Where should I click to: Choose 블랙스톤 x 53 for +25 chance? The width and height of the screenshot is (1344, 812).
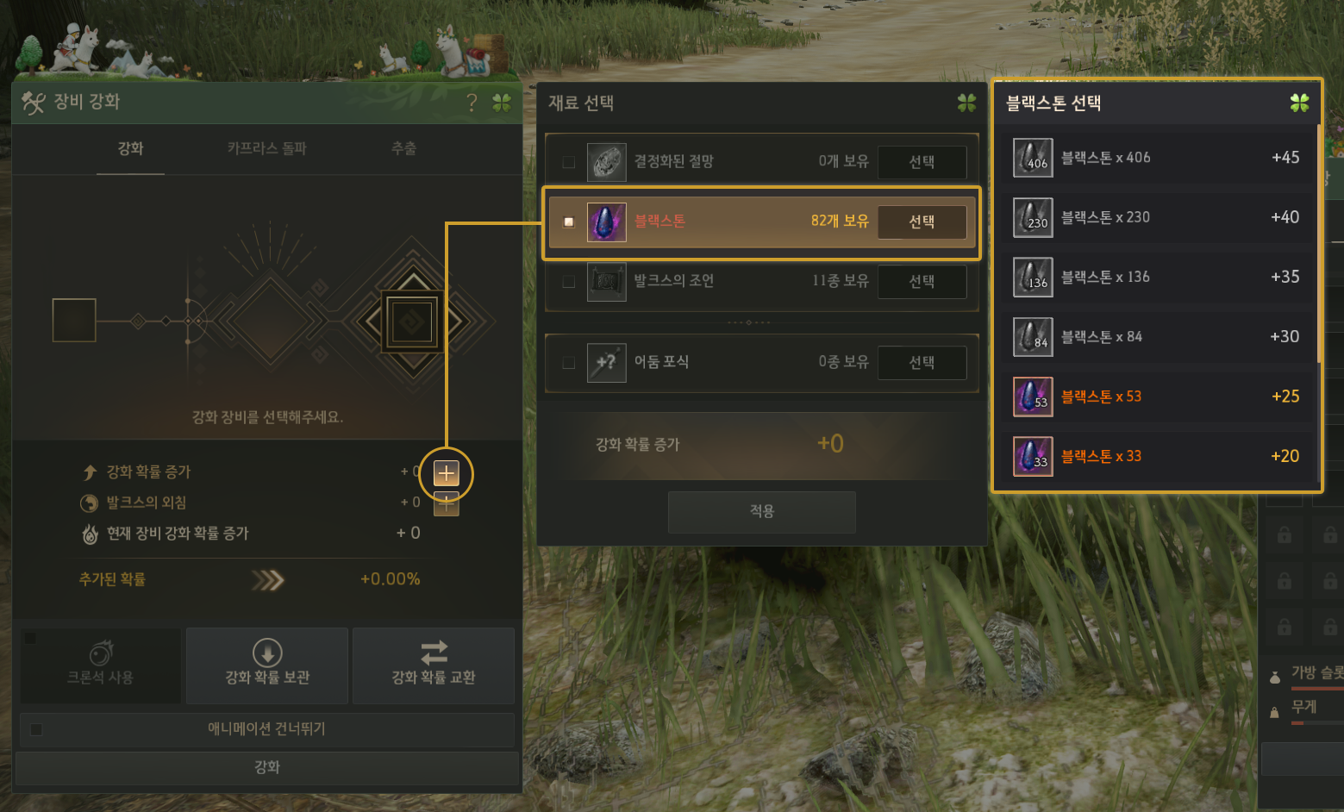(1155, 397)
